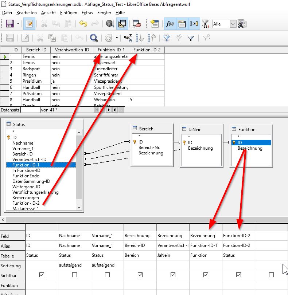Open the Einfügen menu

(69, 13)
